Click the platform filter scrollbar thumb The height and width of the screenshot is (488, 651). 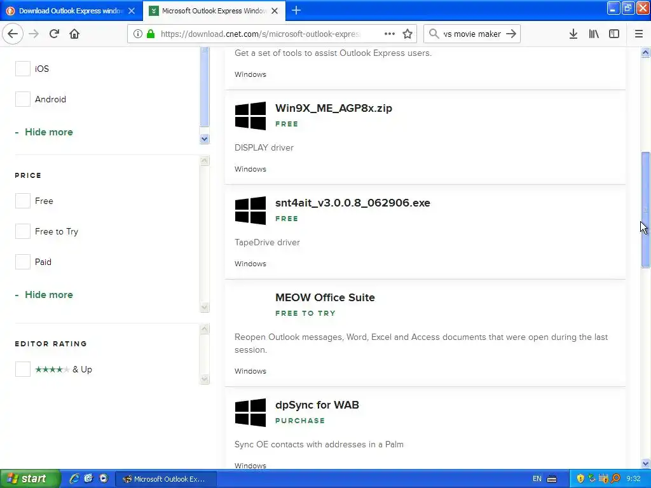[x=204, y=86]
